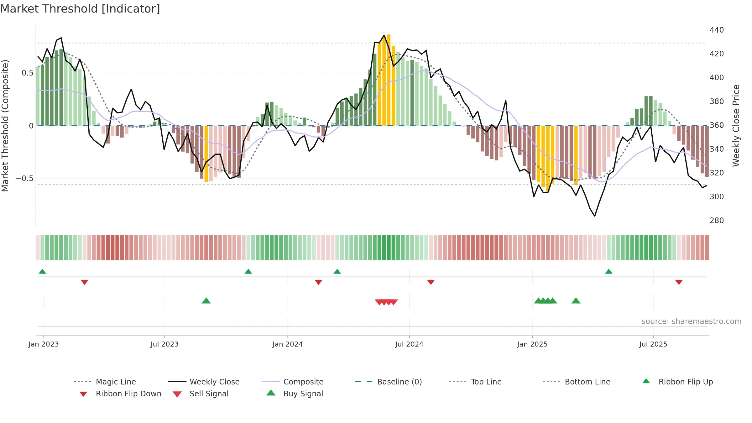
Task: Click the darkest green ribbon segment near June 2024
Action: point(389,248)
